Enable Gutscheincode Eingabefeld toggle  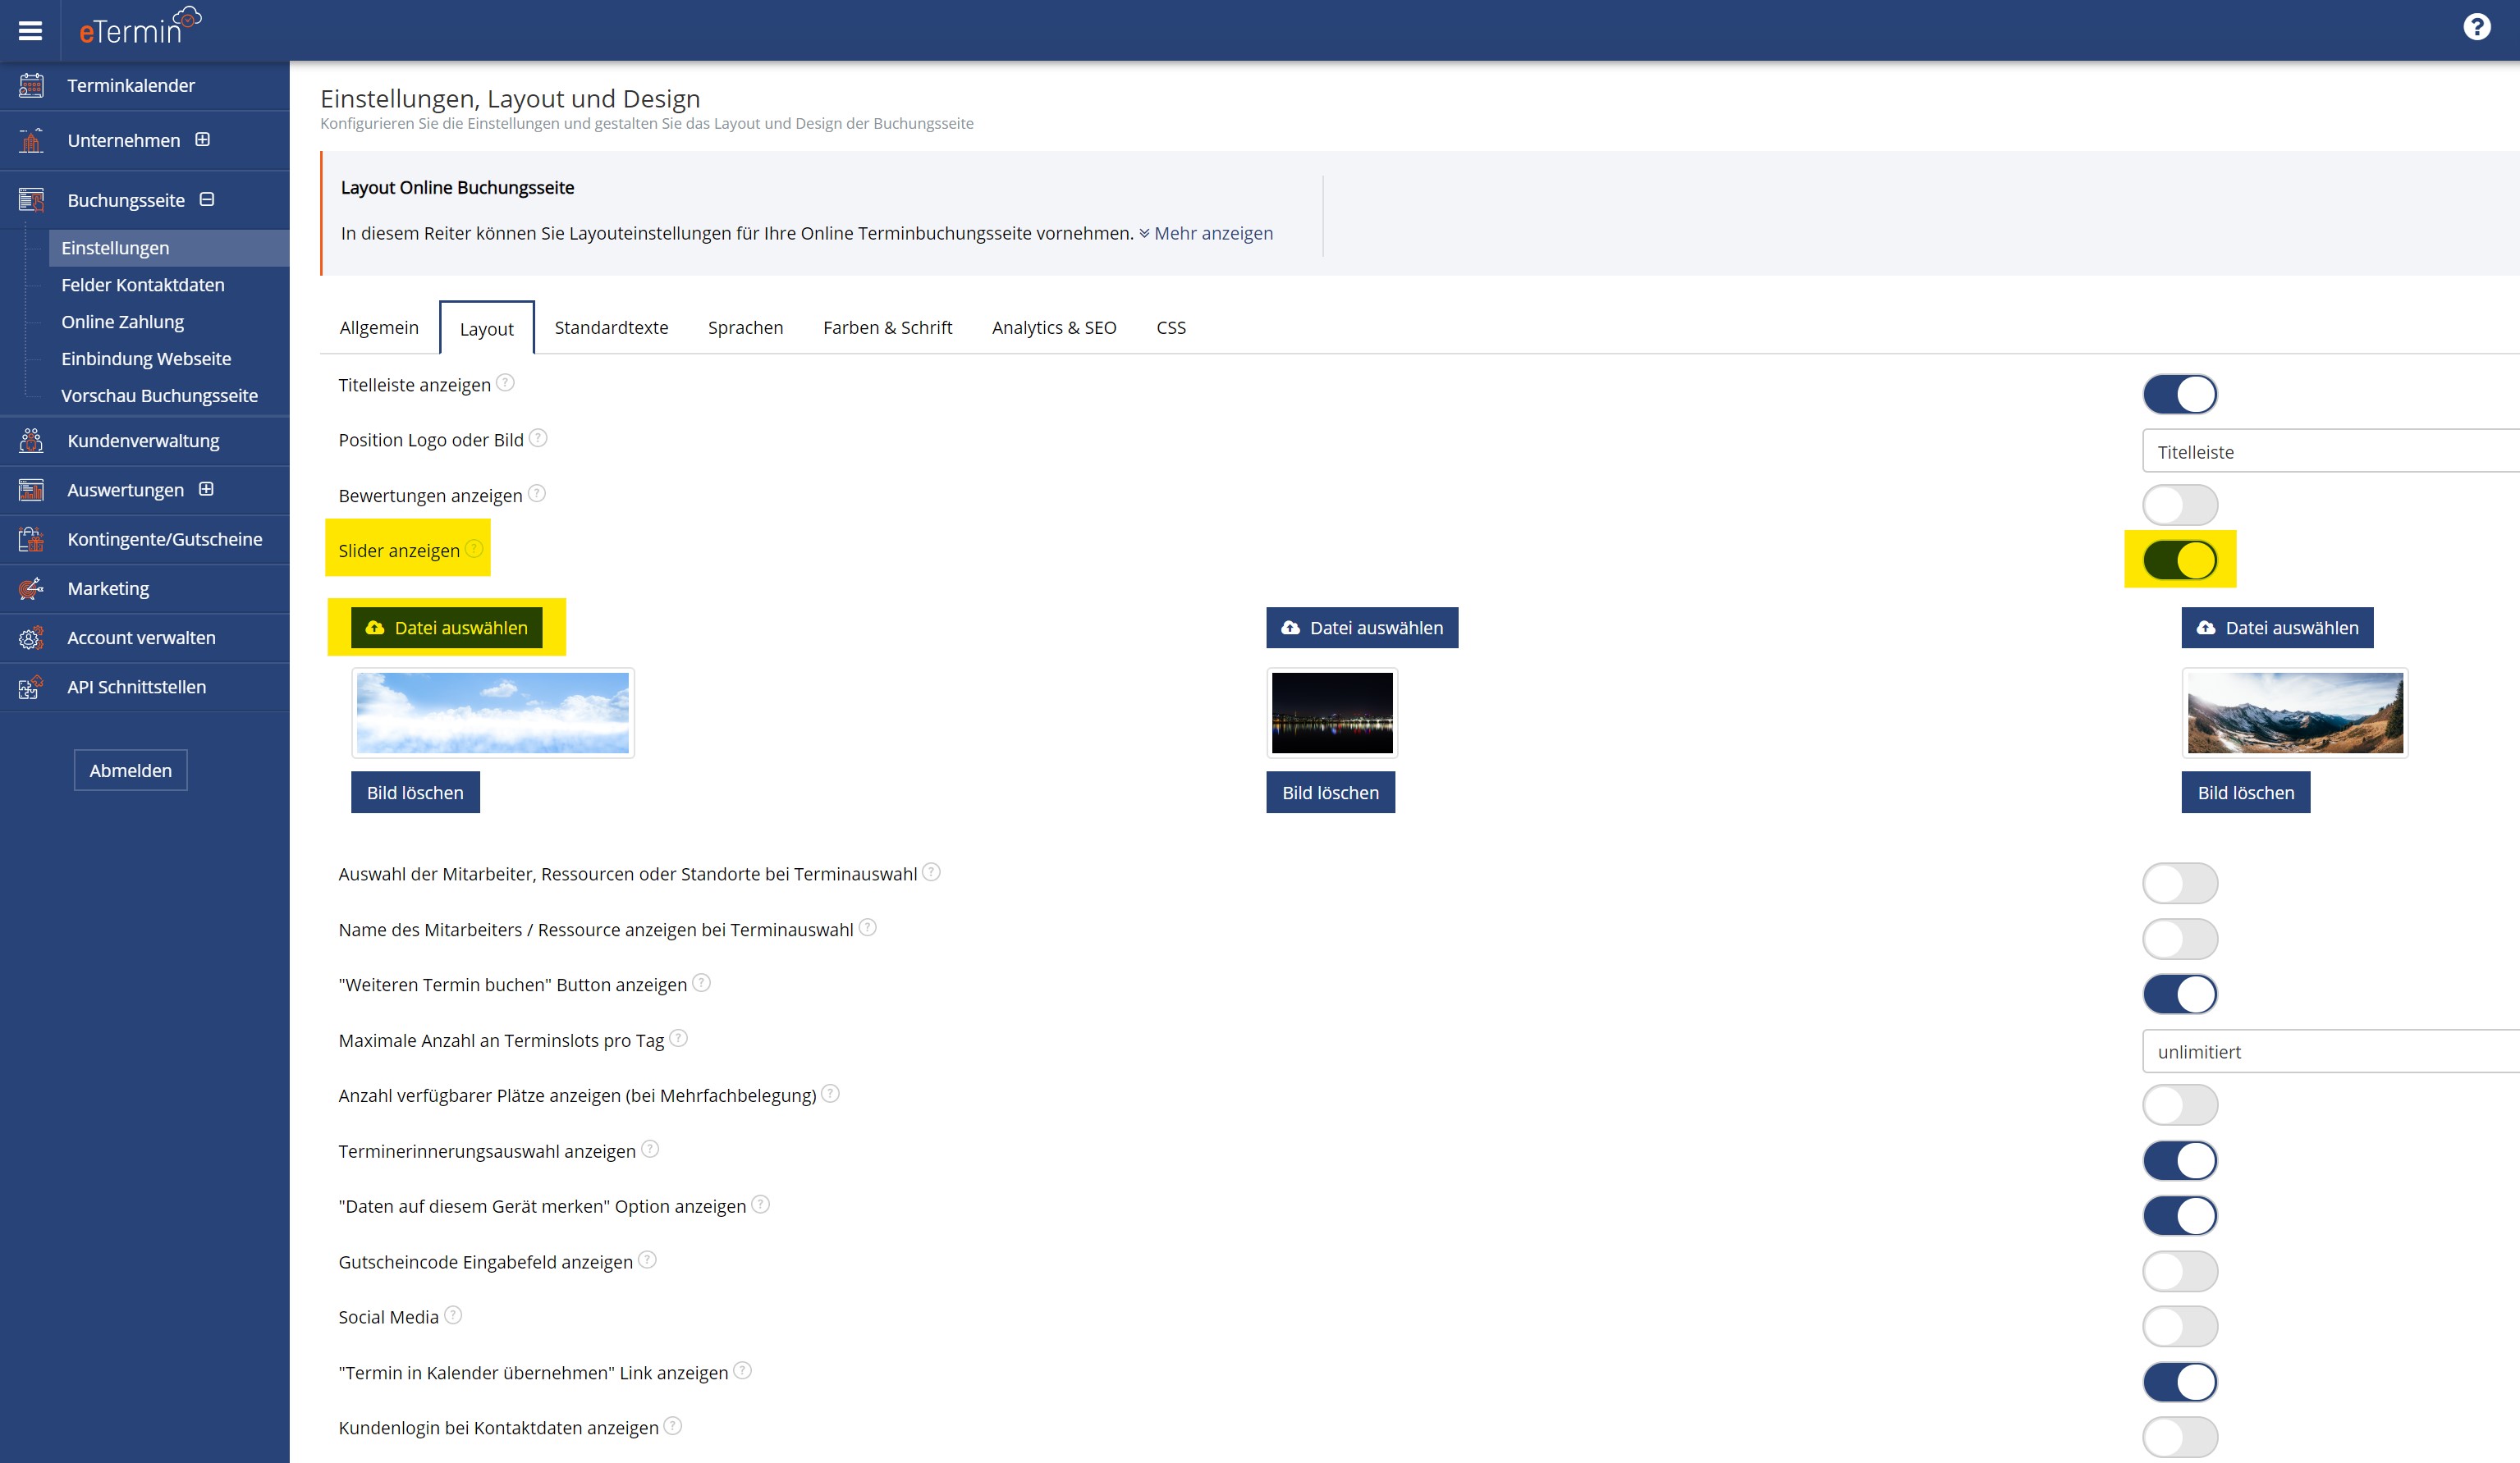[2180, 1271]
